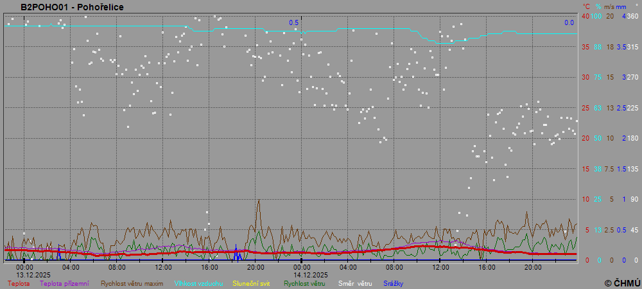Select the Teplota přízemní legend label
This screenshot has height=289, width=642.
64,283
